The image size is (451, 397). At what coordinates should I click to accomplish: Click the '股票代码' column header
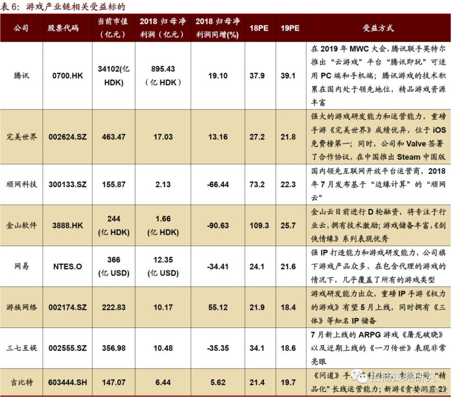63,28
